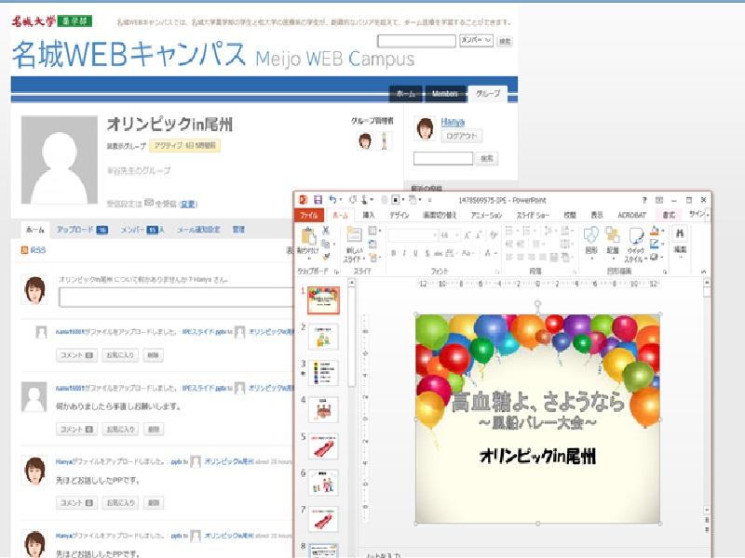Open the Font Color A dropdown

pyautogui.click(x=495, y=254)
